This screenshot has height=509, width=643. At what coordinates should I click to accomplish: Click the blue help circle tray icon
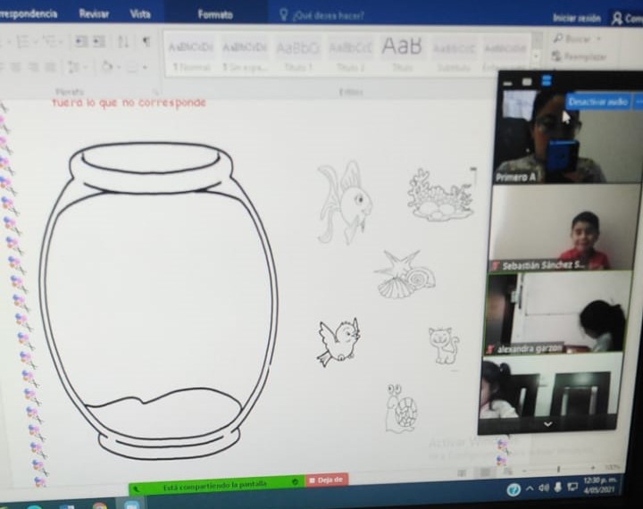[x=514, y=489]
